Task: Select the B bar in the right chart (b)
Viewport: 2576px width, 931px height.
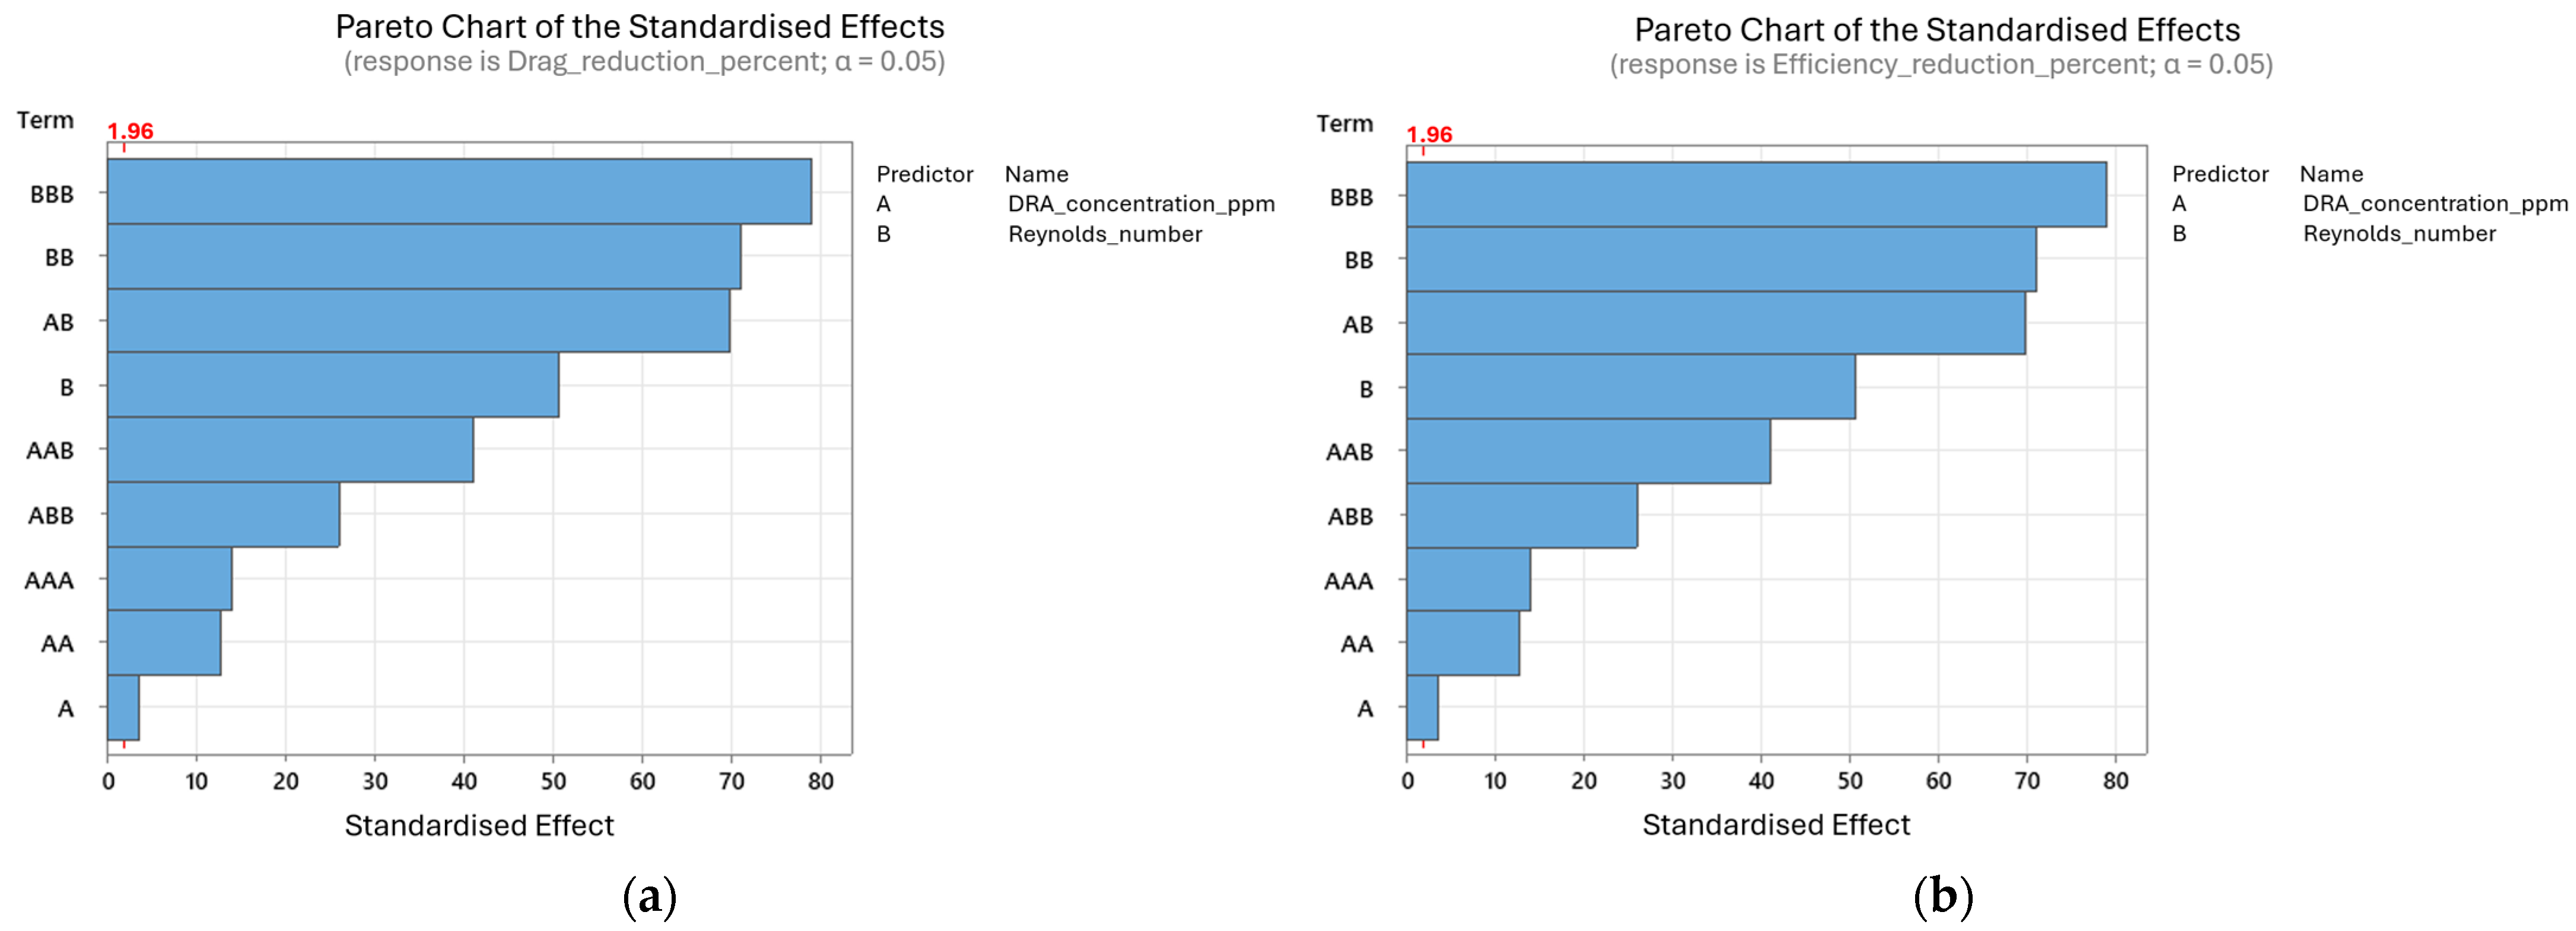Action: coord(1630,386)
